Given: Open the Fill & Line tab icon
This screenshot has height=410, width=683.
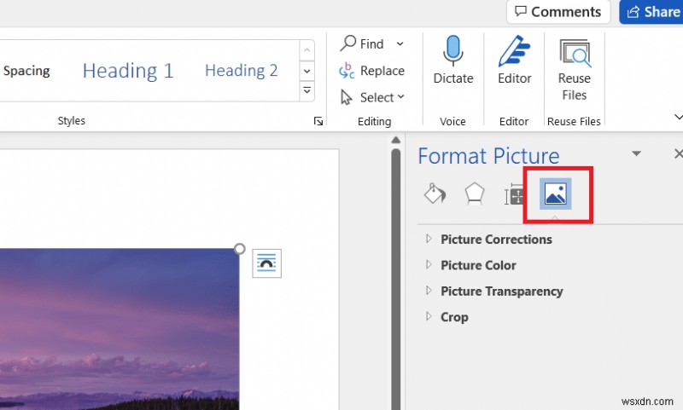Looking at the screenshot, I should (x=435, y=194).
